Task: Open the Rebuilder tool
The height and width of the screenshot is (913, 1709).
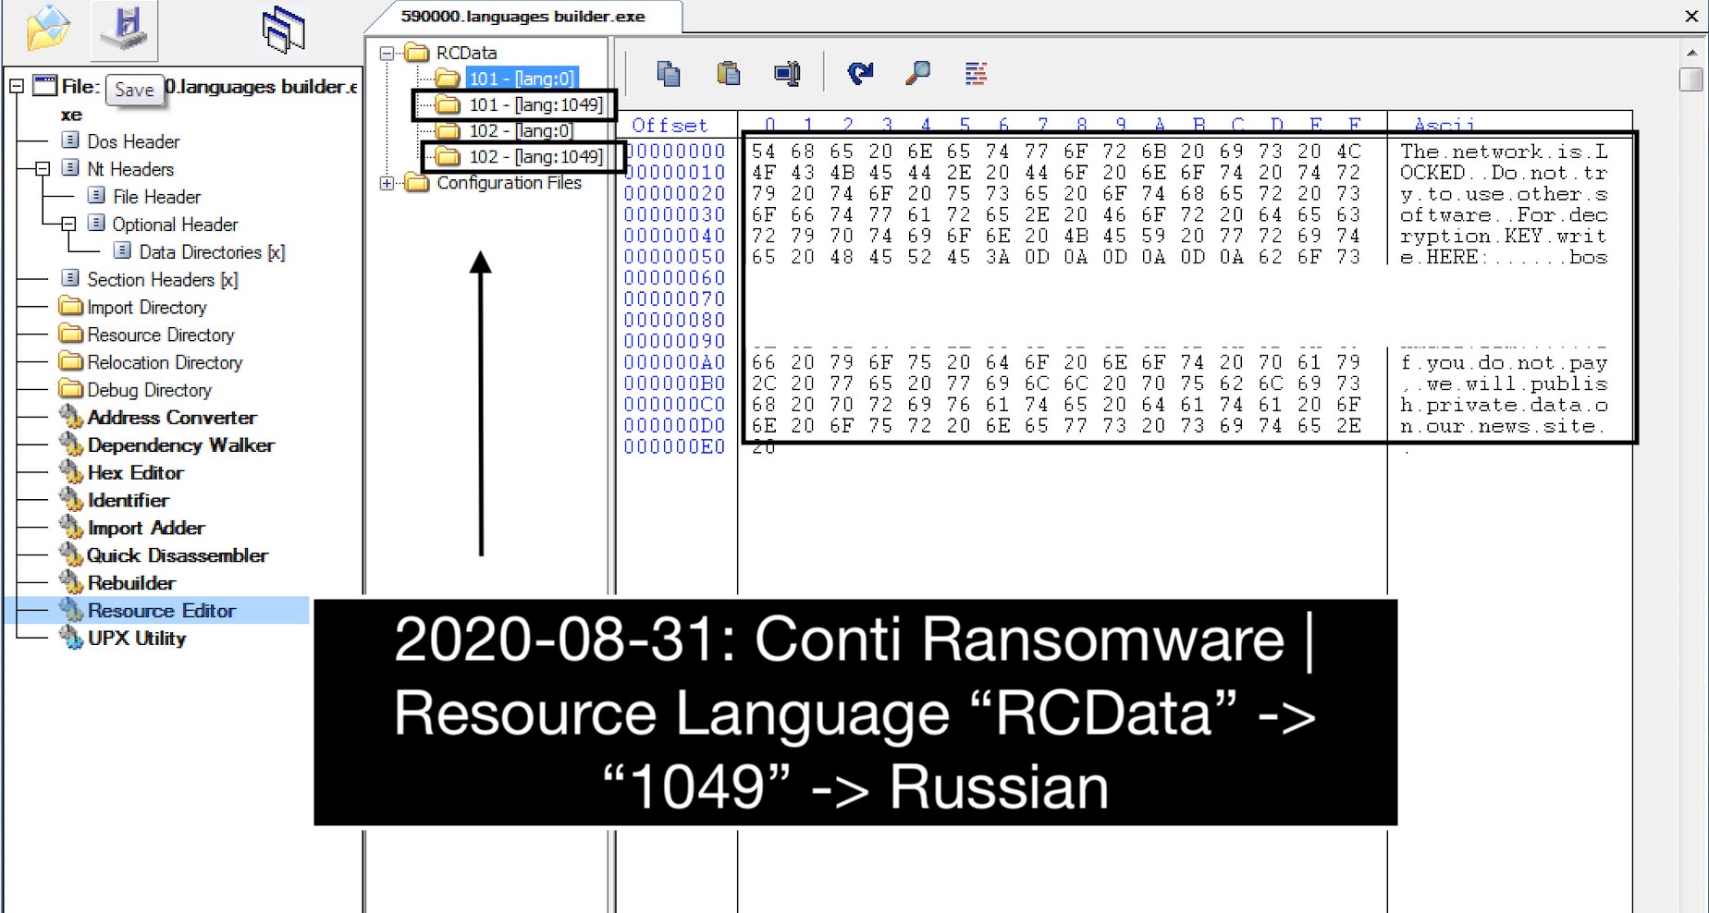Action: [x=131, y=583]
